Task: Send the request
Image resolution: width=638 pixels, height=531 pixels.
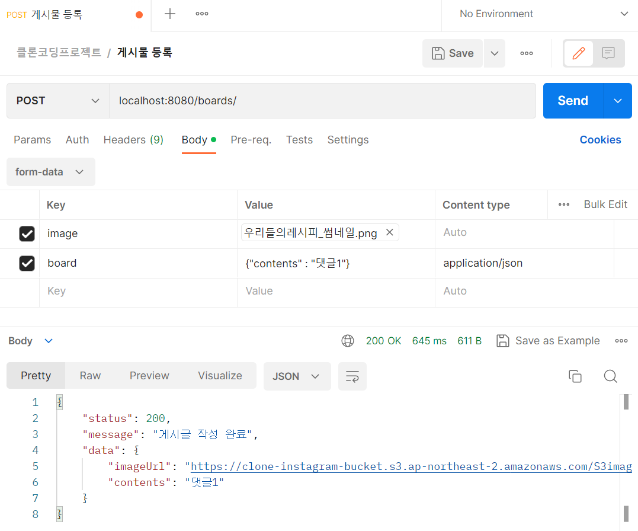Action: click(x=573, y=101)
